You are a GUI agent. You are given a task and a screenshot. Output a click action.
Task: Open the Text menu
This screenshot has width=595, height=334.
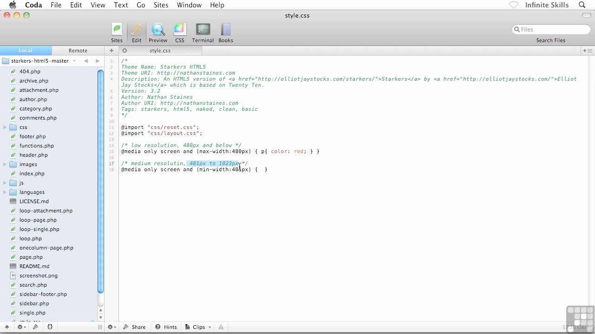tap(121, 5)
